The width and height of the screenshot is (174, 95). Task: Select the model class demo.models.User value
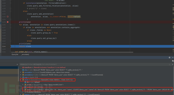(x=53, y=85)
